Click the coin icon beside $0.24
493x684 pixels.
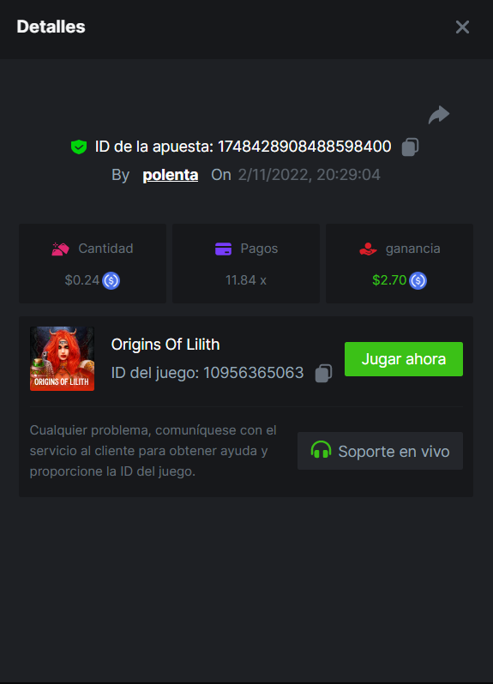(x=111, y=280)
